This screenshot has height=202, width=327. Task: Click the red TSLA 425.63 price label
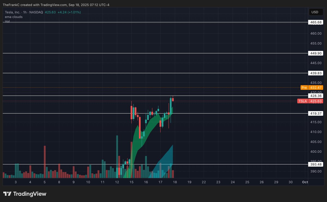coord(310,101)
